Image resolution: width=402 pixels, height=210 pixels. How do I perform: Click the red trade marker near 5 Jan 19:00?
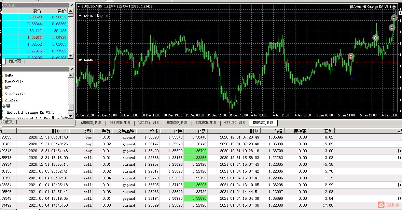click(375, 38)
